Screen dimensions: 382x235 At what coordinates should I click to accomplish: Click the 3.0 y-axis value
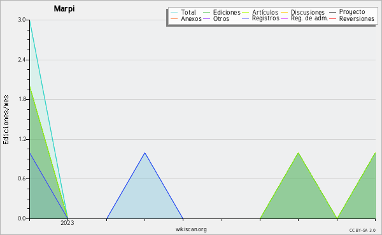(x=22, y=20)
